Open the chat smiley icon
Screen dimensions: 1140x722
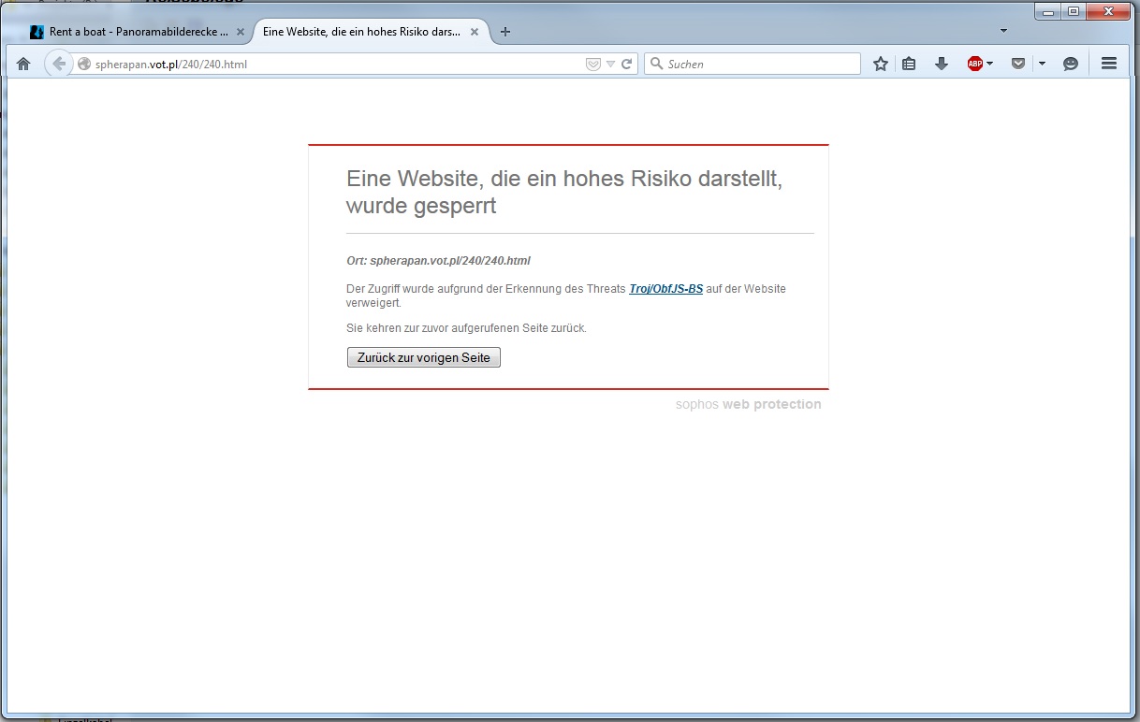point(1071,64)
